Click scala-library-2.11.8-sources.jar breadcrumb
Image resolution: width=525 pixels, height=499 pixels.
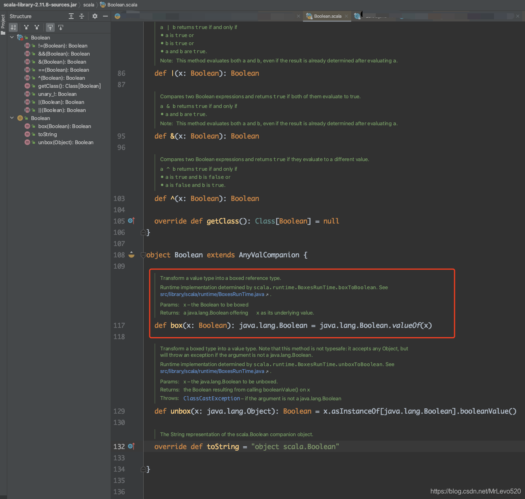point(40,5)
